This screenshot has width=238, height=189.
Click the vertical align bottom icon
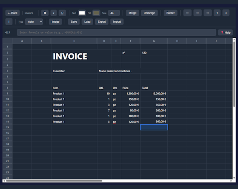[x=9, y=22]
